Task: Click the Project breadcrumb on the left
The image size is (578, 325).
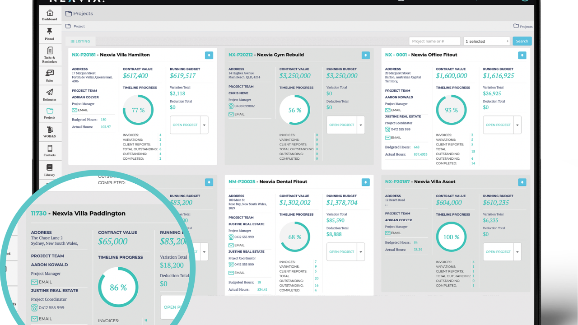Action: click(76, 27)
